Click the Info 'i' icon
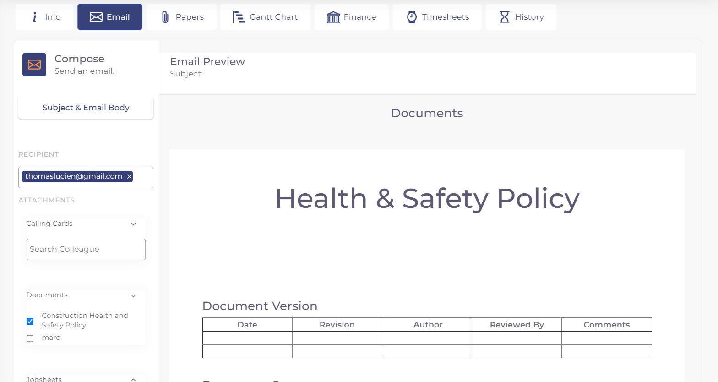718x382 pixels. pos(35,17)
